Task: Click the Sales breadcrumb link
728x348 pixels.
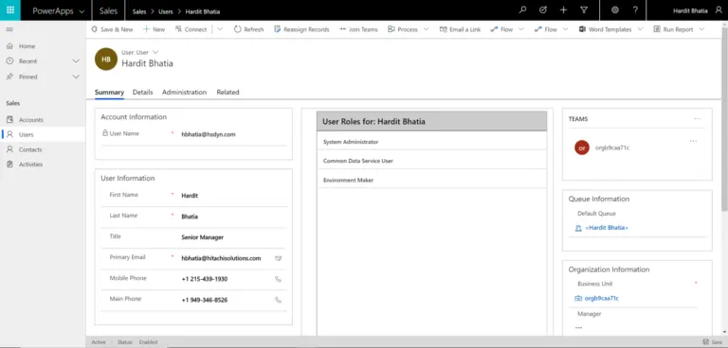Action: pyautogui.click(x=139, y=11)
